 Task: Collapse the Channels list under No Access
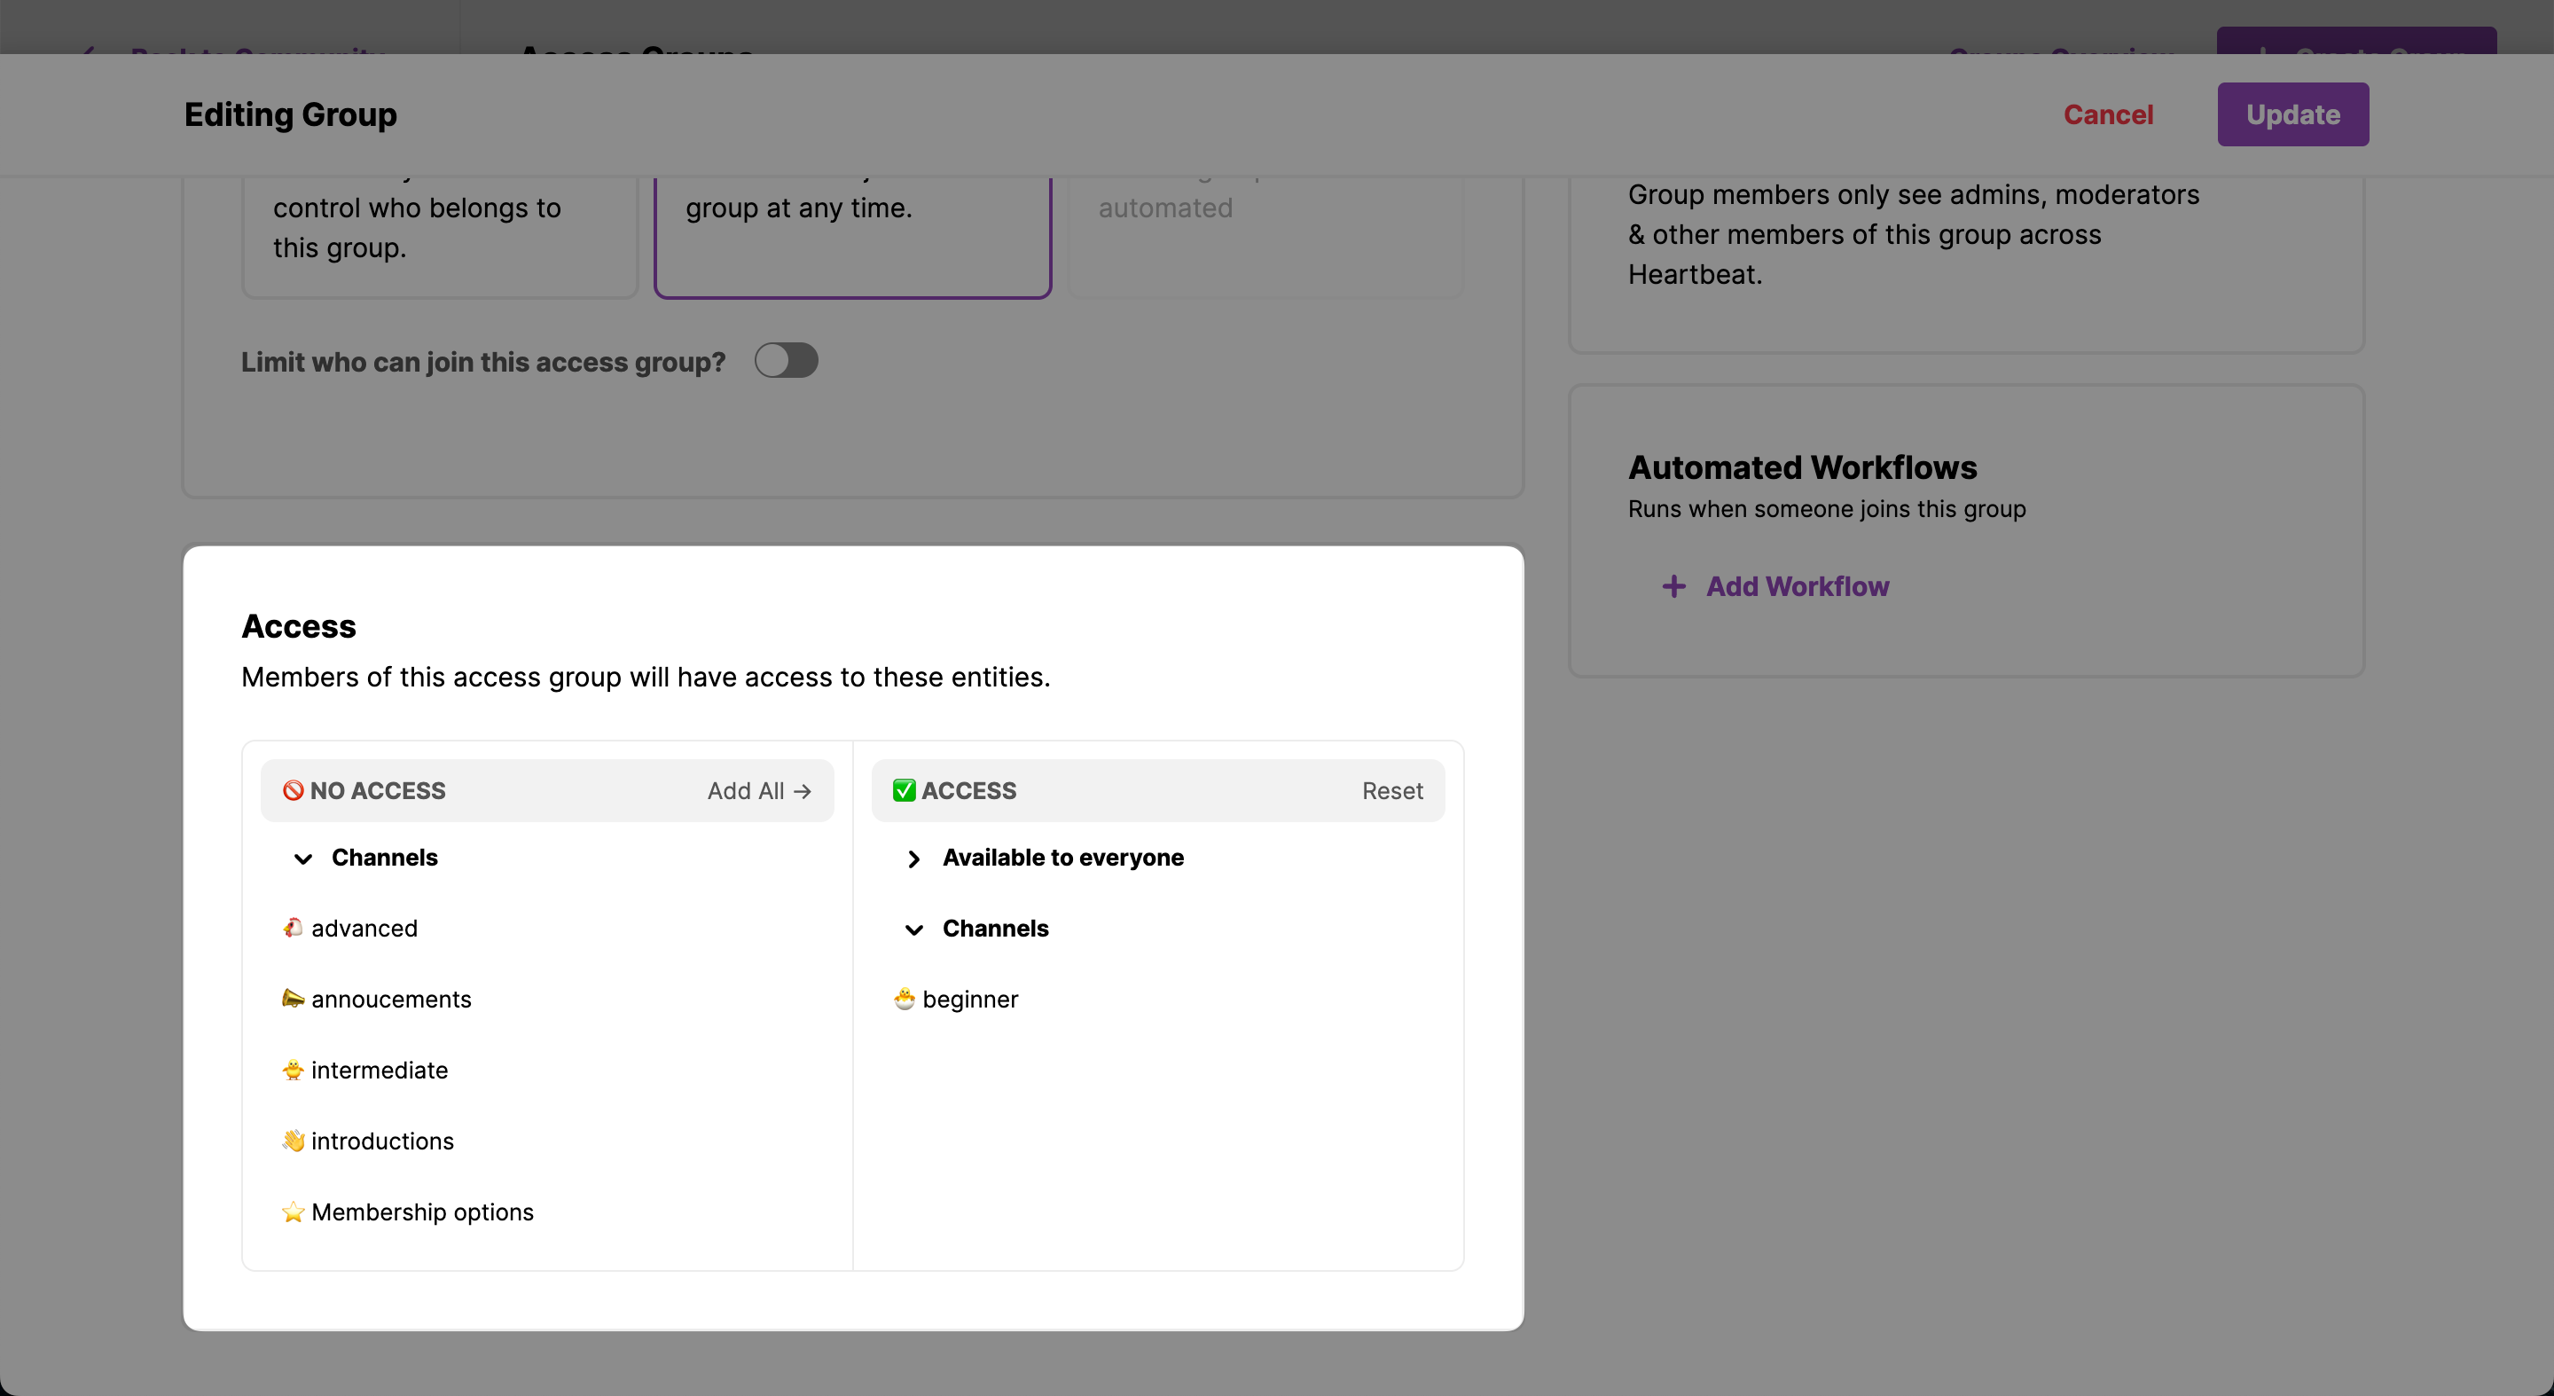pyautogui.click(x=303, y=859)
